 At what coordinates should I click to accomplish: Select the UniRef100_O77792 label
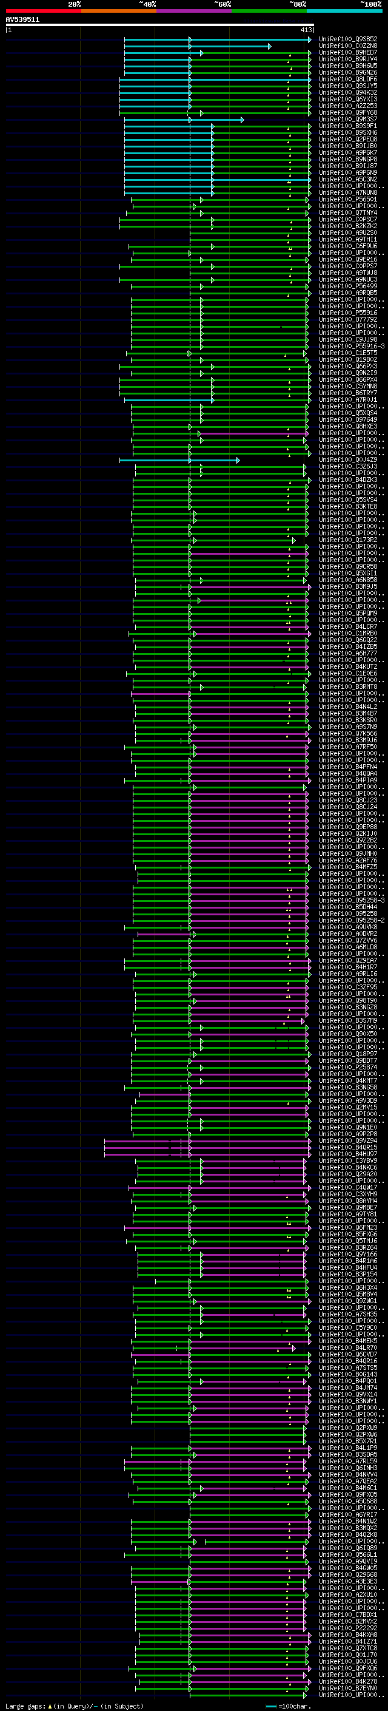click(348, 319)
